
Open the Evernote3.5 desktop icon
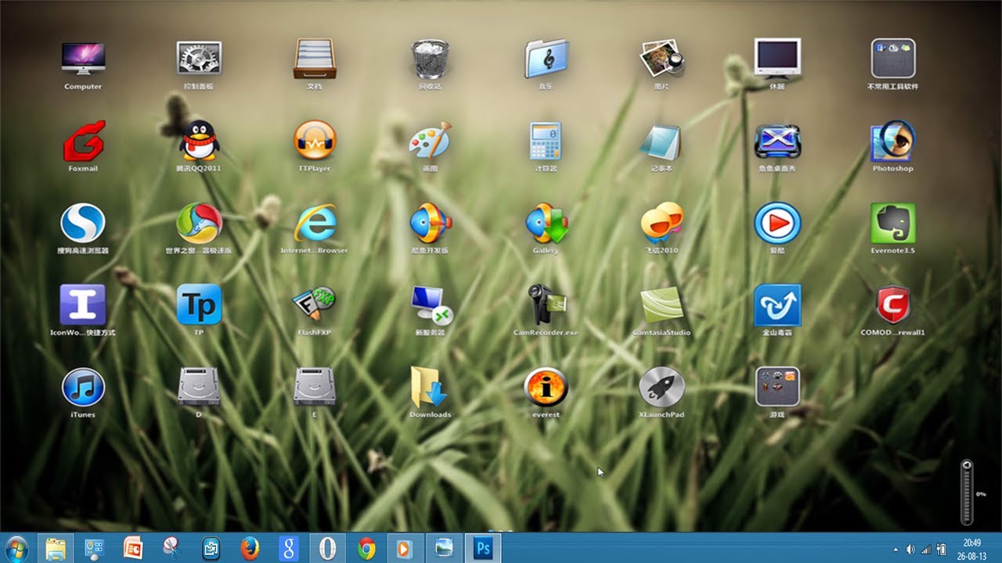[893, 224]
